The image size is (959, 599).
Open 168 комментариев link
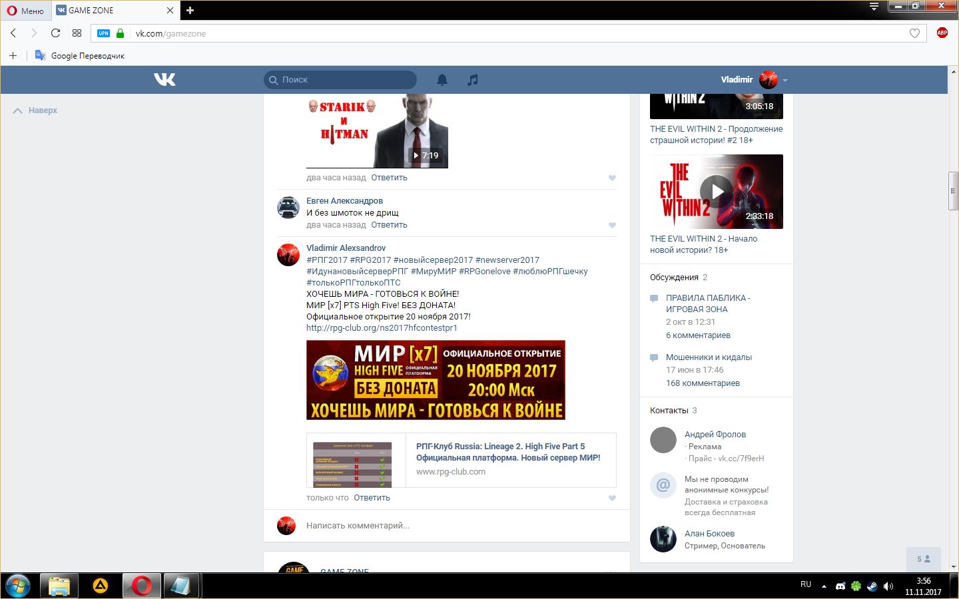(x=703, y=383)
